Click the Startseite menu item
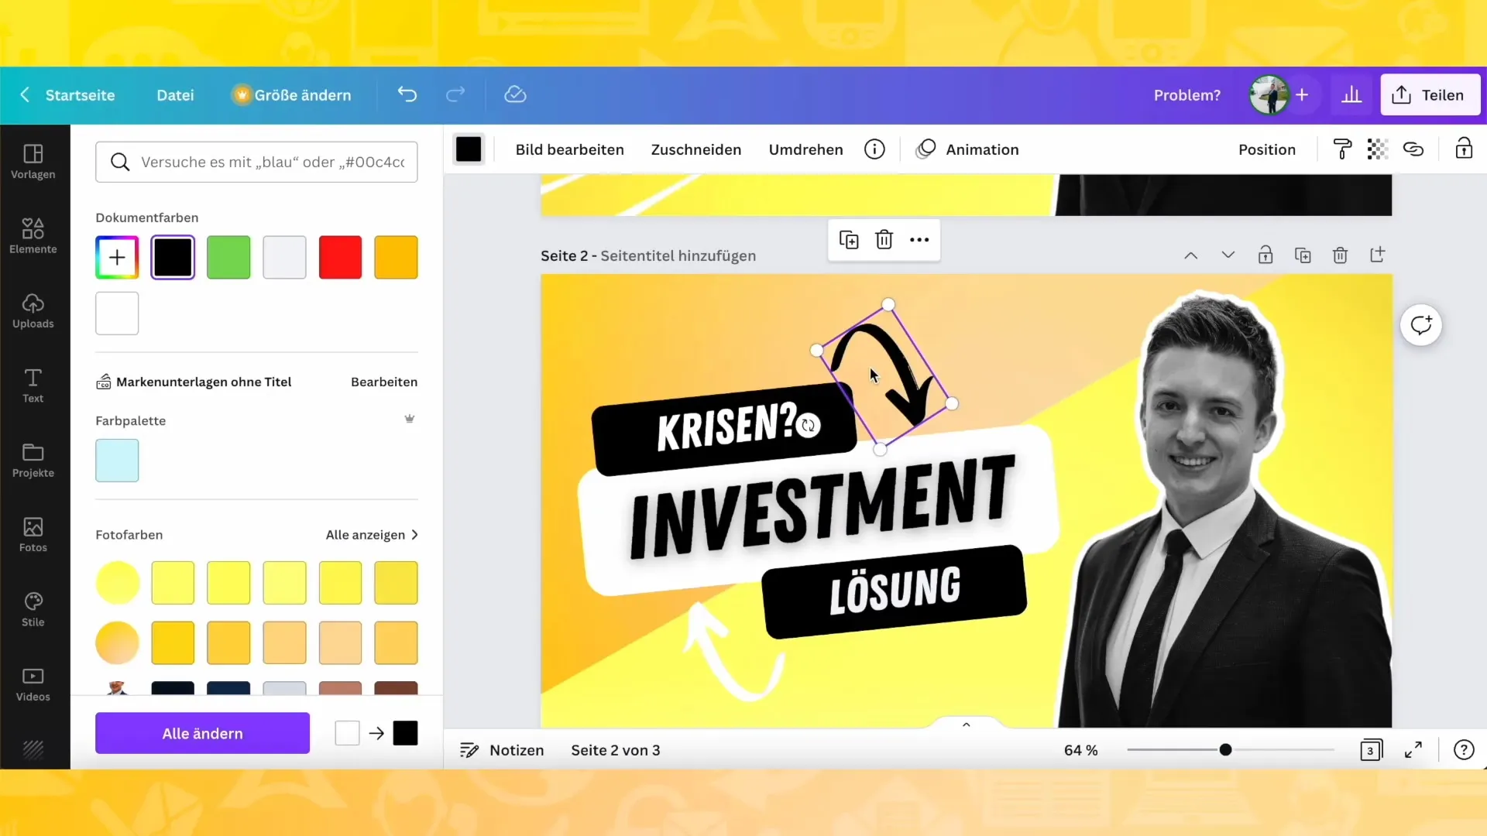The image size is (1487, 836). pos(81,95)
